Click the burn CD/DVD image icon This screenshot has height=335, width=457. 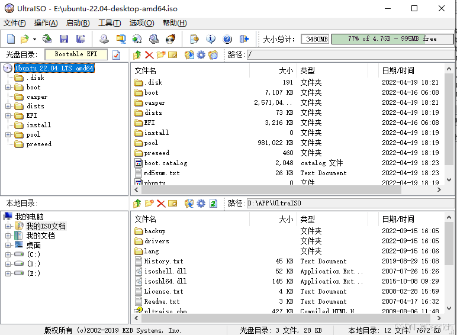tap(170, 38)
